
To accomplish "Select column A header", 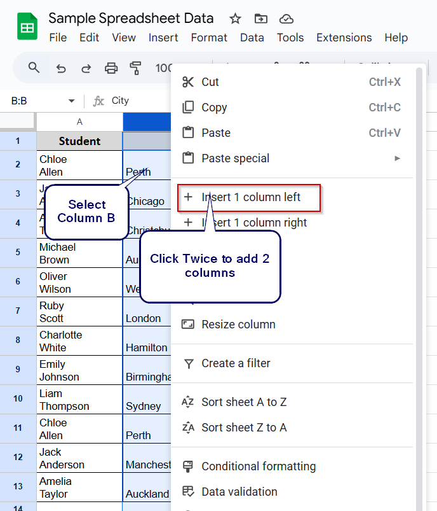I will (x=79, y=122).
